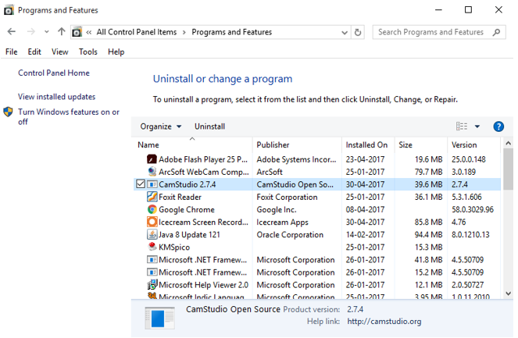Click the Microsoft Help Viewer 2.0 icon
This screenshot has width=518, height=338.
152,285
